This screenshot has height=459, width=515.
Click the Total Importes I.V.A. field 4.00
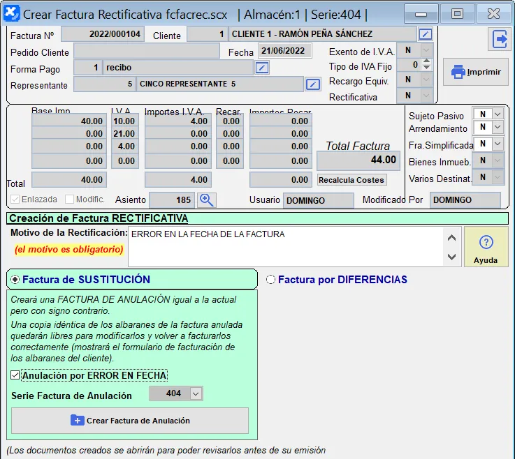point(177,180)
